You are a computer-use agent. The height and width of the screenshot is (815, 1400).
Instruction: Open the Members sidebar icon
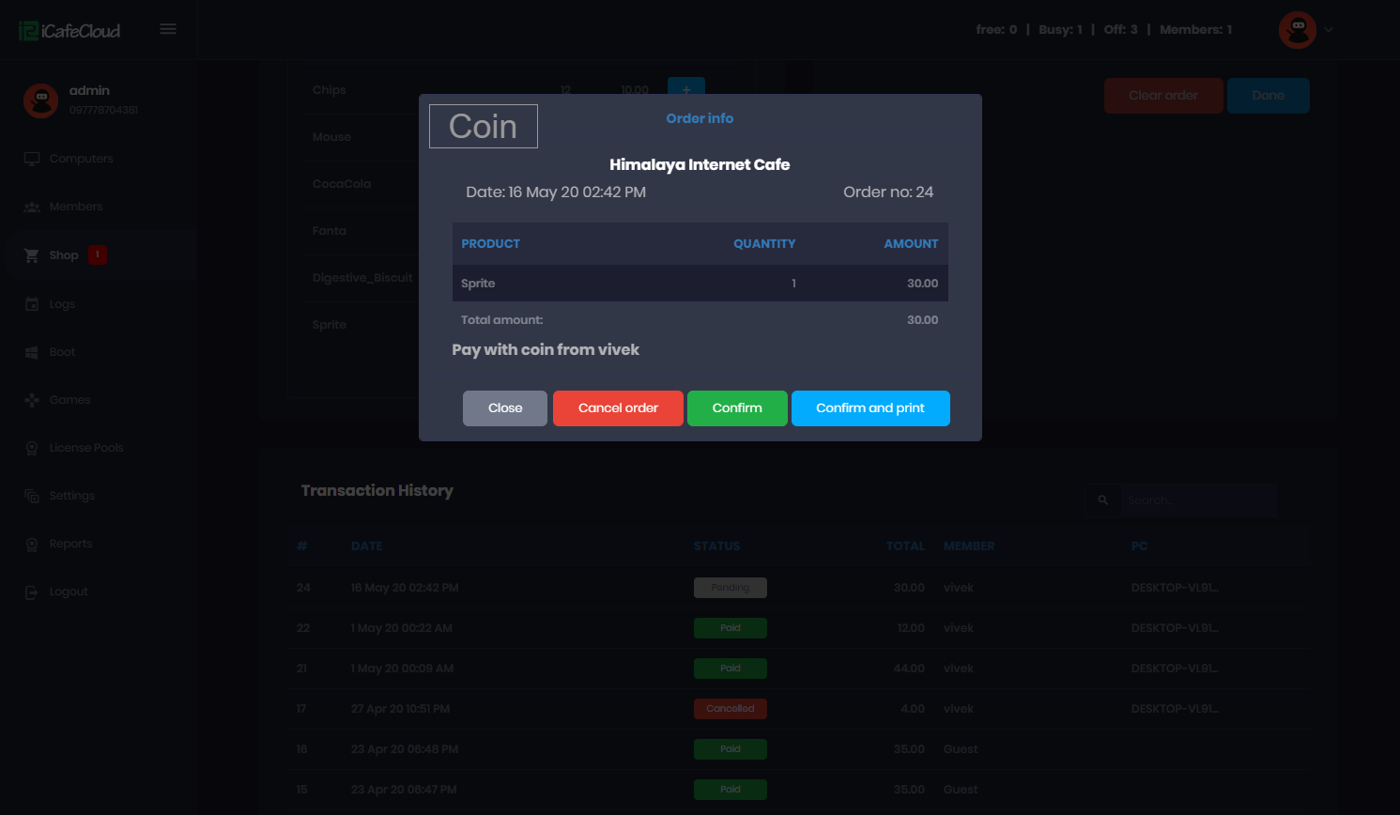(32, 208)
